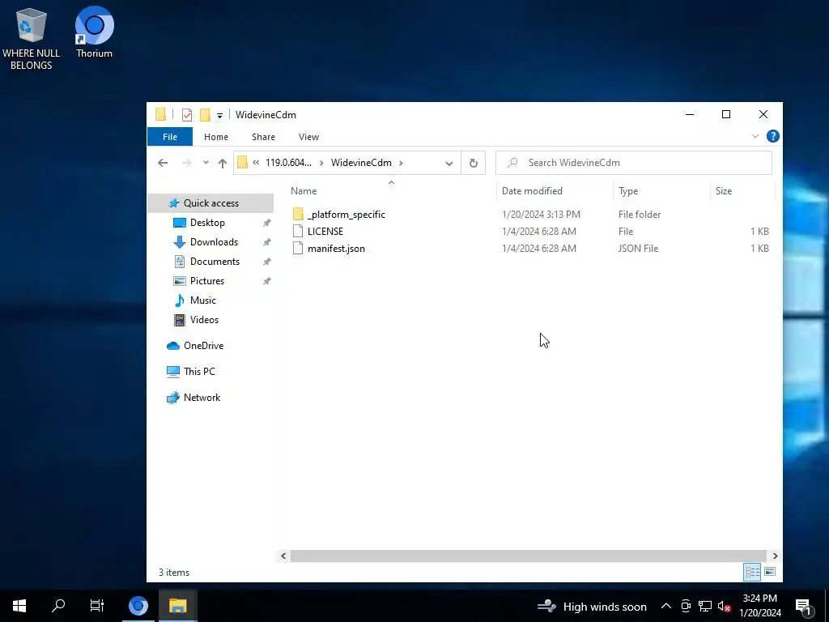Screen dimensions: 829x622
Task: Switch to the Home ribbon tab
Action: pos(215,136)
